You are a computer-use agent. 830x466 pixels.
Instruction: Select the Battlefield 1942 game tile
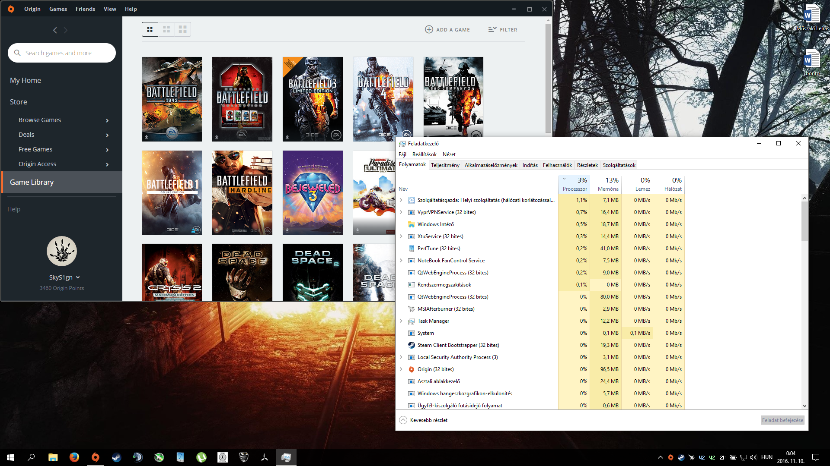tap(172, 99)
